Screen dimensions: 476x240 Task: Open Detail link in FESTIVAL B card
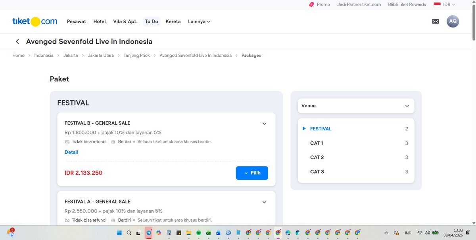point(71,152)
